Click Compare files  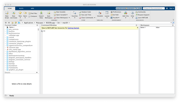point(33,16)
